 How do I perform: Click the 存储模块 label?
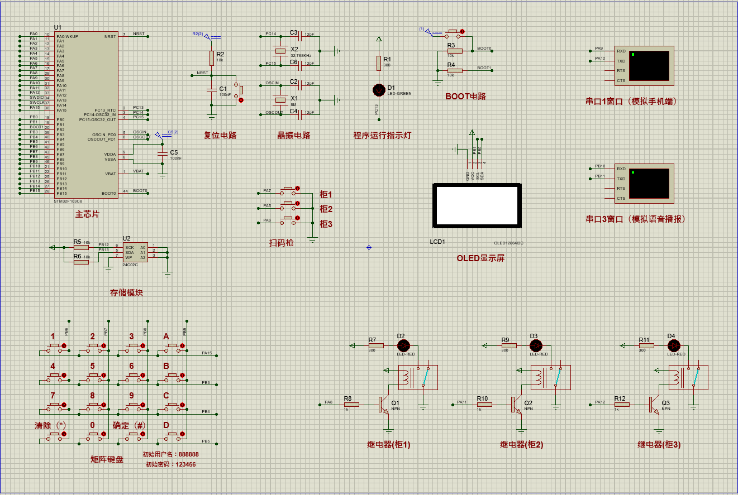(126, 292)
